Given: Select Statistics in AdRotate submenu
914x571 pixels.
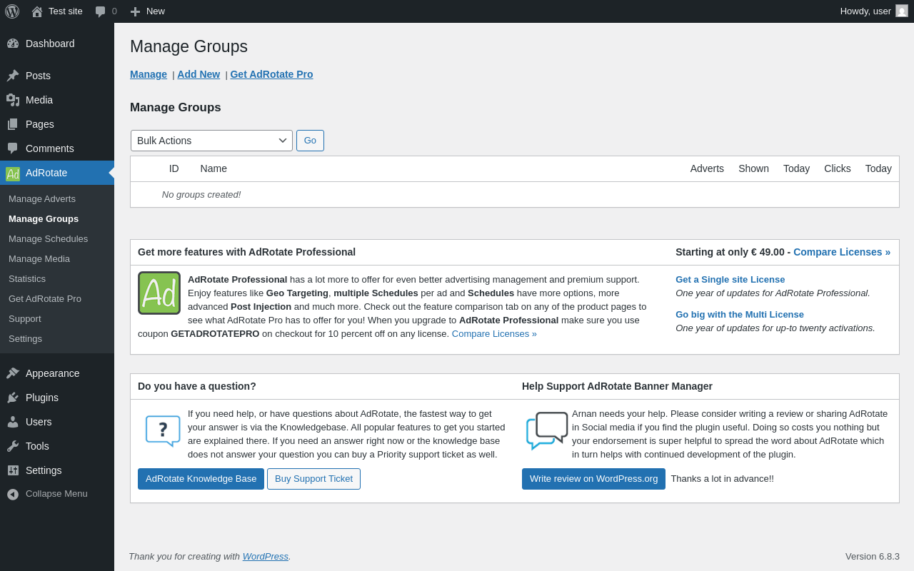Looking at the screenshot, I should (x=27, y=279).
